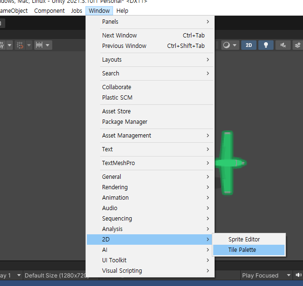Open Default Size resolution dropdown

click(x=55, y=276)
